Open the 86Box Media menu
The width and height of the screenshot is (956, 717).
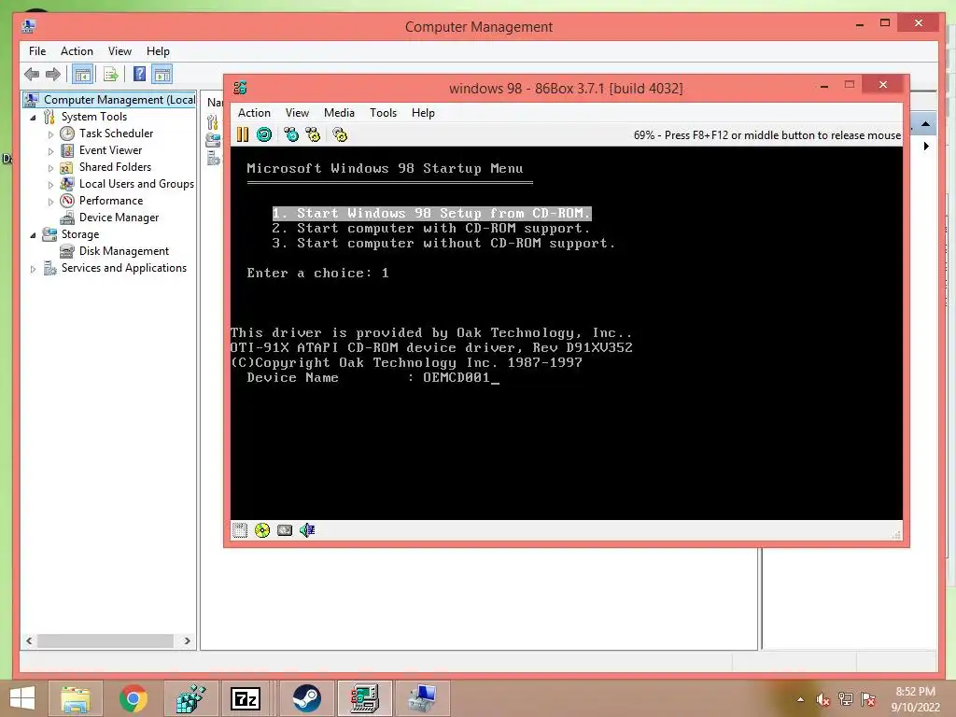click(x=339, y=113)
